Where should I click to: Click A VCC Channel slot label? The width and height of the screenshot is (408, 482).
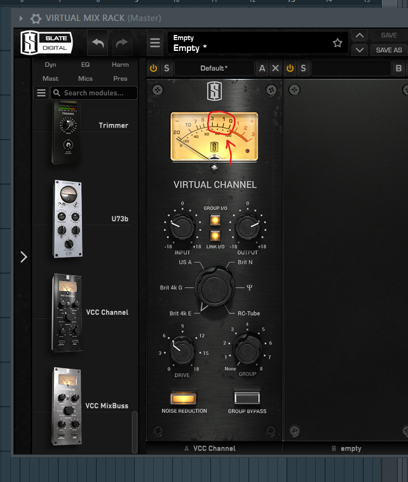pos(210,448)
